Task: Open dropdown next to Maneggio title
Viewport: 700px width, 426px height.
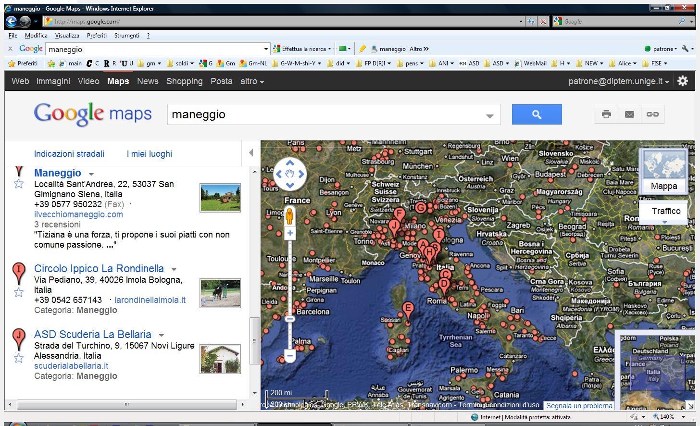Action: coord(91,174)
